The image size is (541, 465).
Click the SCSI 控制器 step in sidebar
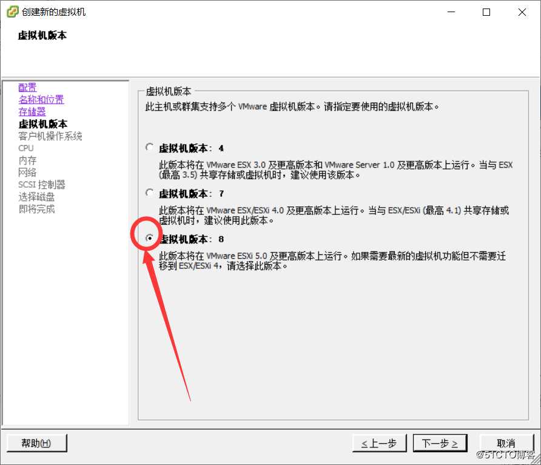click(42, 185)
